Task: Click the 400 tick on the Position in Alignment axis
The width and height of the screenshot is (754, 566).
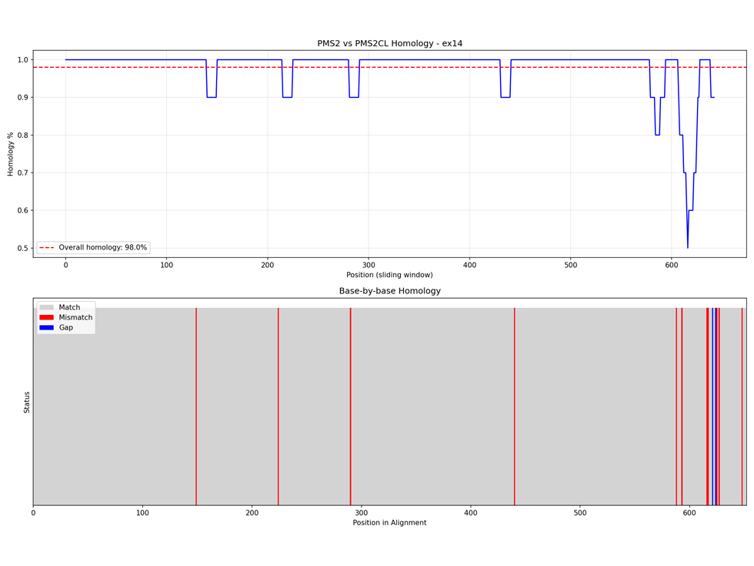Action: coord(471,513)
